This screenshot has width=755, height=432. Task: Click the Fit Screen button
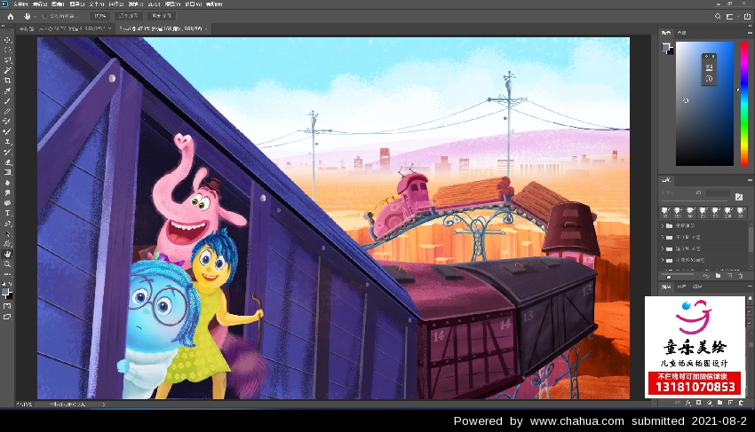(128, 16)
